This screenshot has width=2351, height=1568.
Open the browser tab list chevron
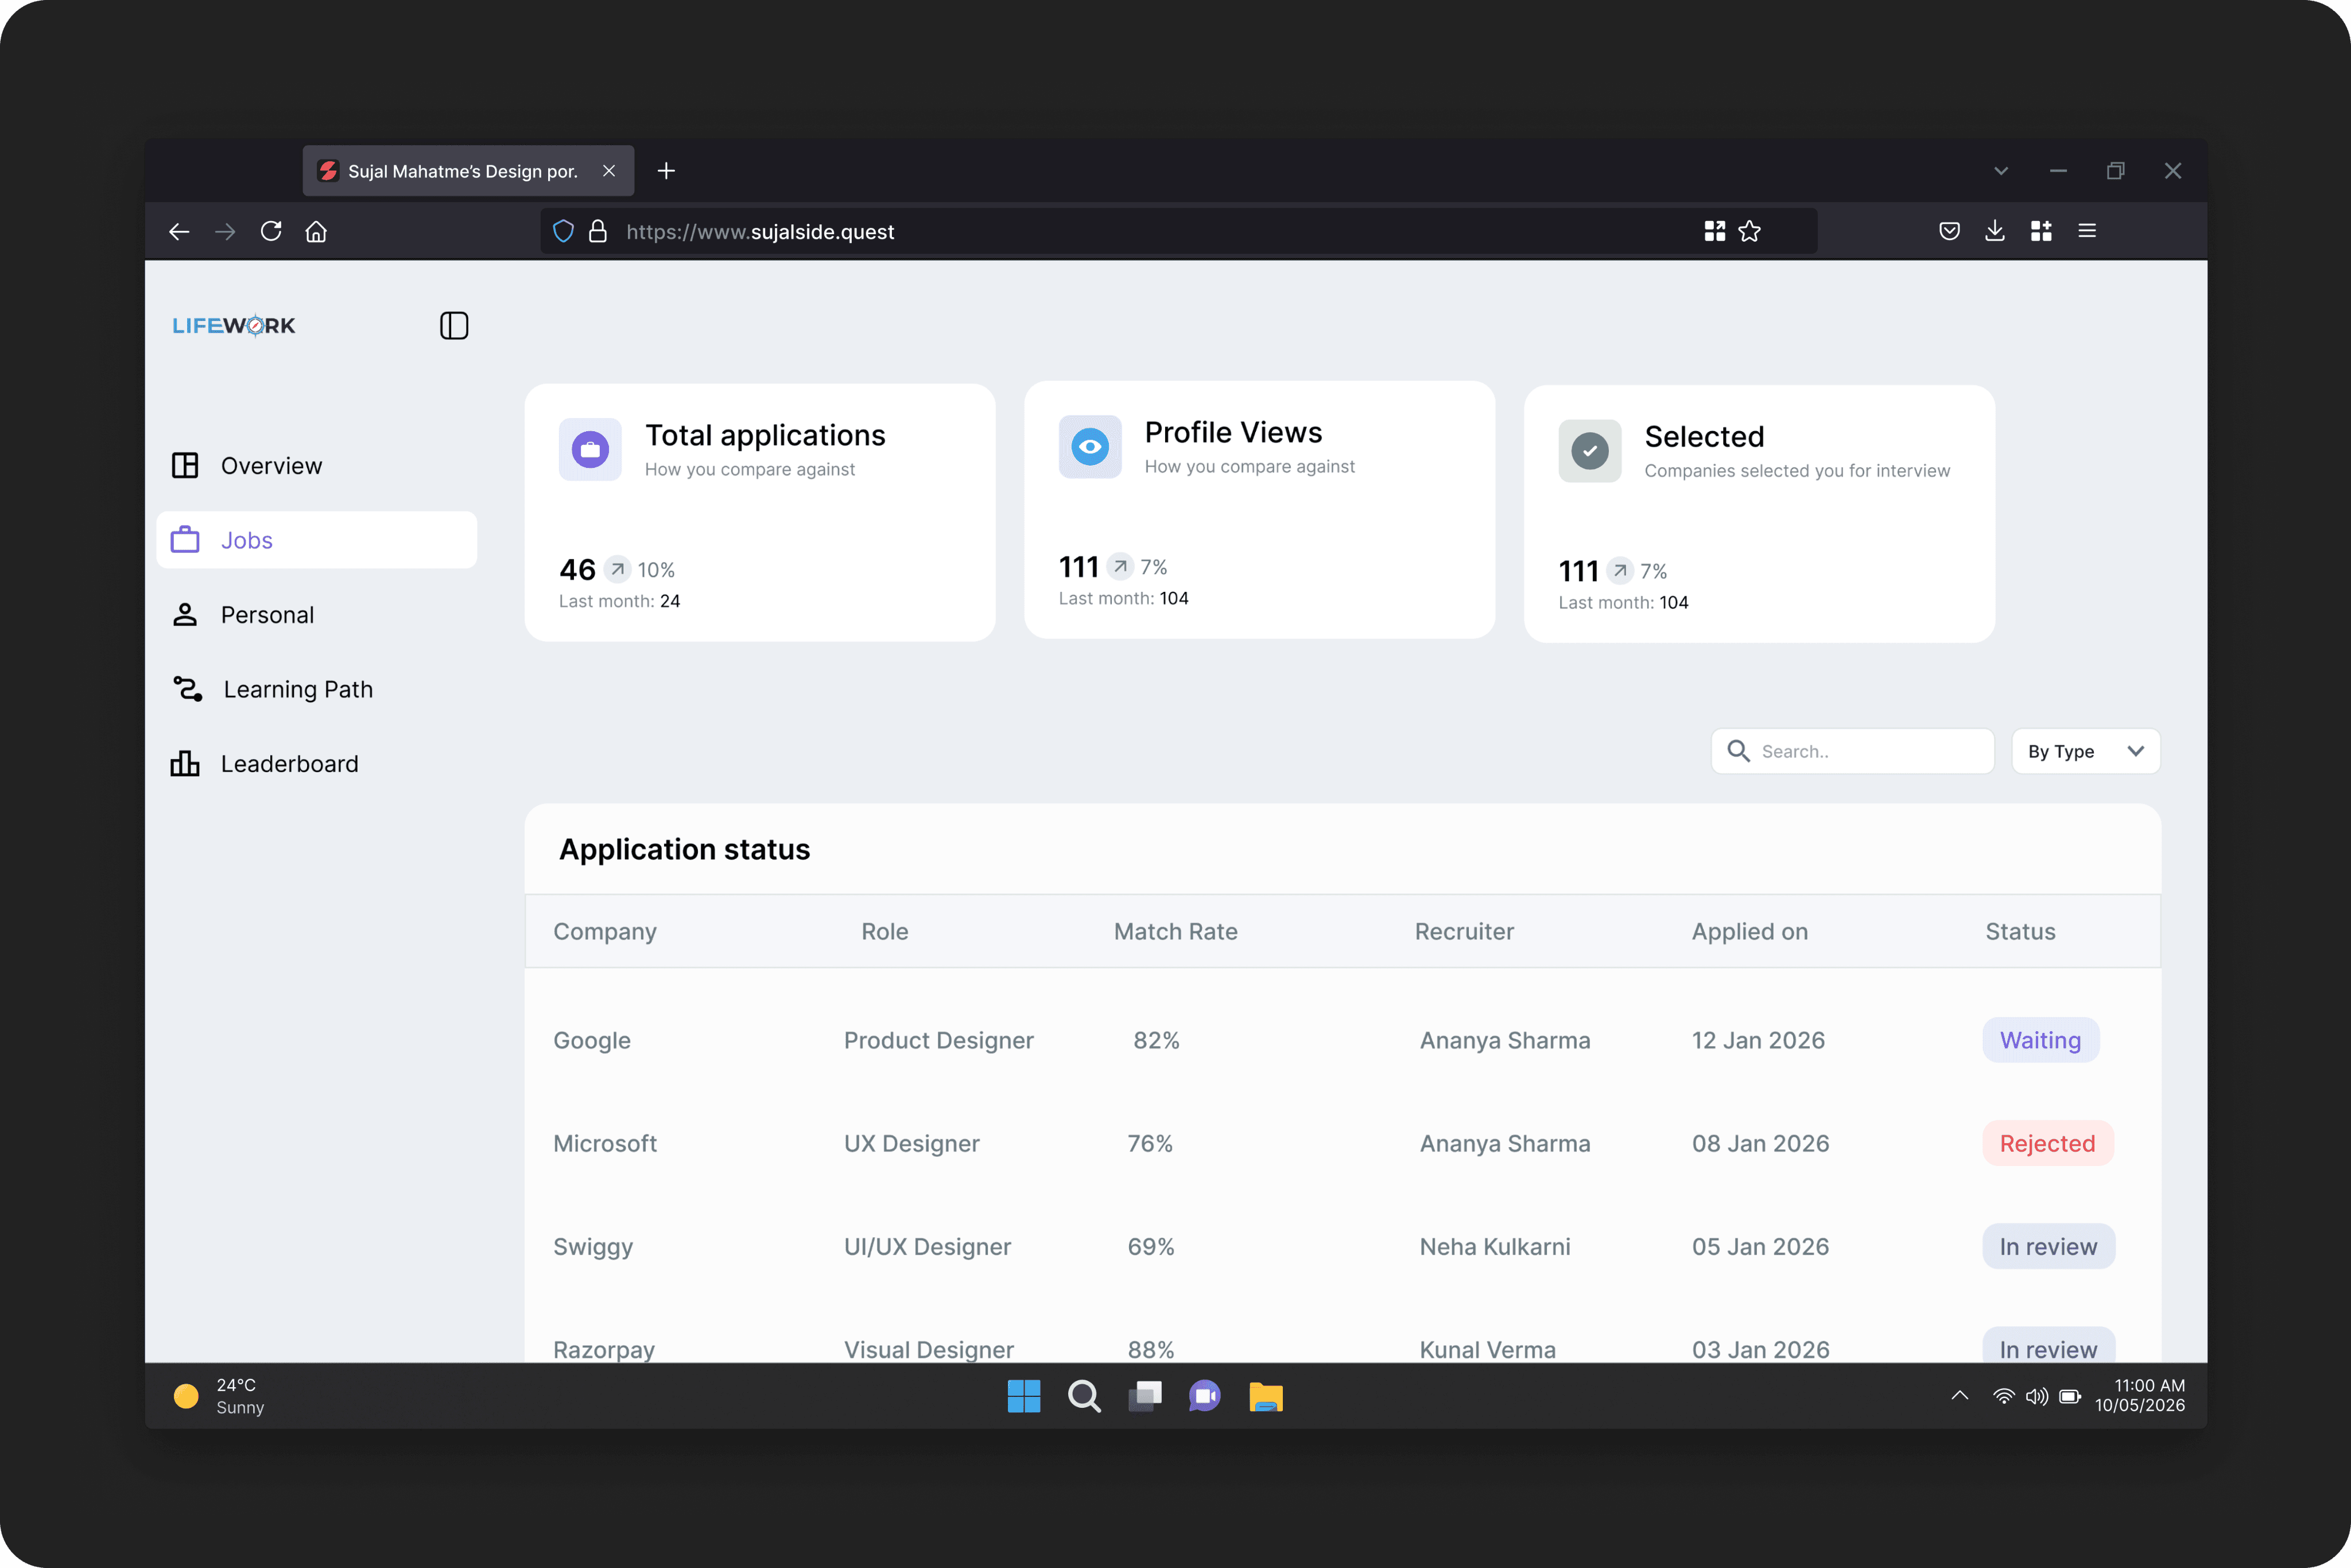pyautogui.click(x=2000, y=171)
